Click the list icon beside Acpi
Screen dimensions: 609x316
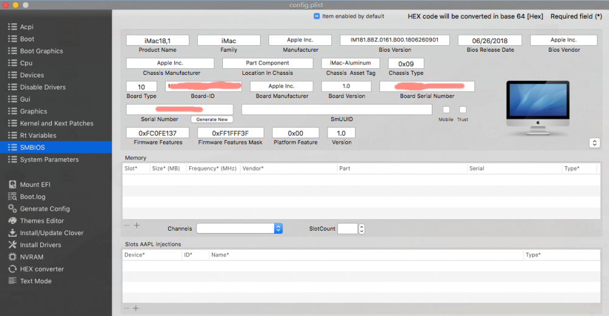coord(12,26)
